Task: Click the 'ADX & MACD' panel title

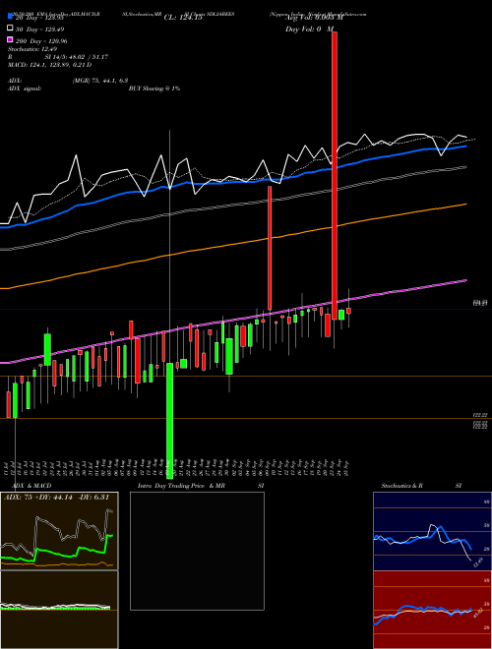Action: coord(31,486)
